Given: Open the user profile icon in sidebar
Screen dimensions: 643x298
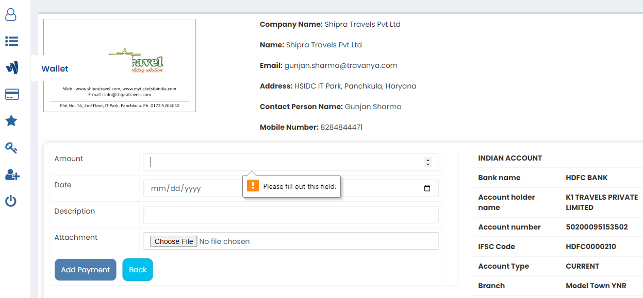Looking at the screenshot, I should coord(11,15).
